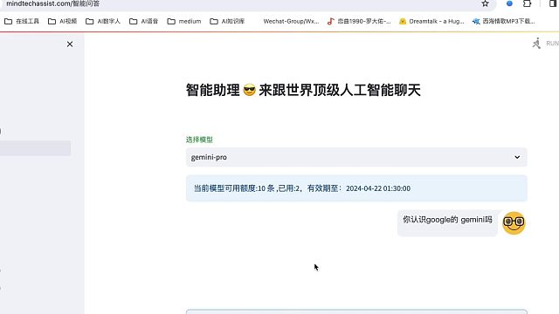
Task: Click the running man status icon
Action: (536, 44)
